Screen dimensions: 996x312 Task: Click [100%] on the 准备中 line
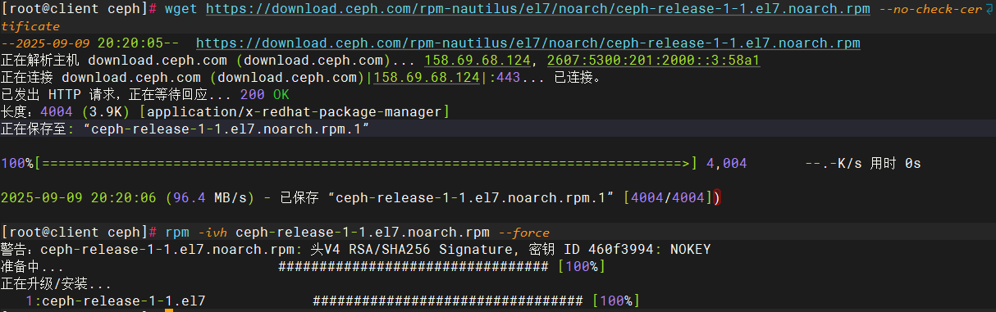point(581,267)
